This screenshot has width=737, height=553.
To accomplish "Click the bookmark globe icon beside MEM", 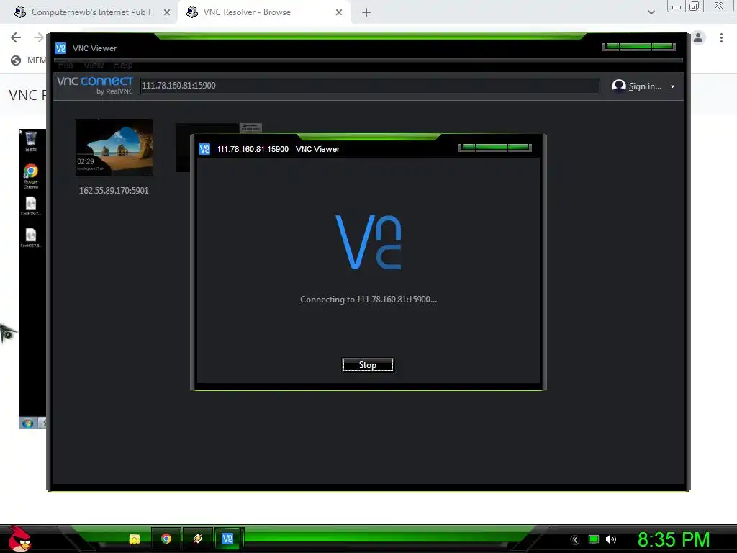I will [x=16, y=60].
